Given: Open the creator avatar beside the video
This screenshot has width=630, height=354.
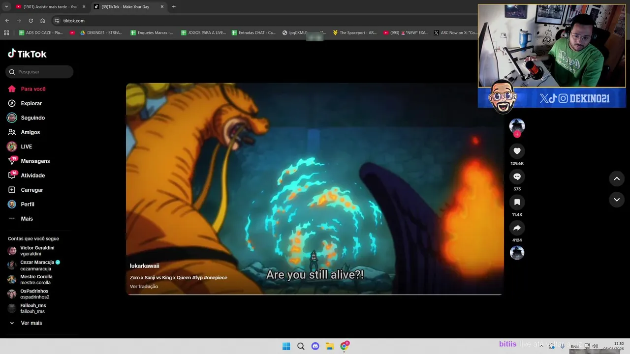Looking at the screenshot, I should 517,126.
